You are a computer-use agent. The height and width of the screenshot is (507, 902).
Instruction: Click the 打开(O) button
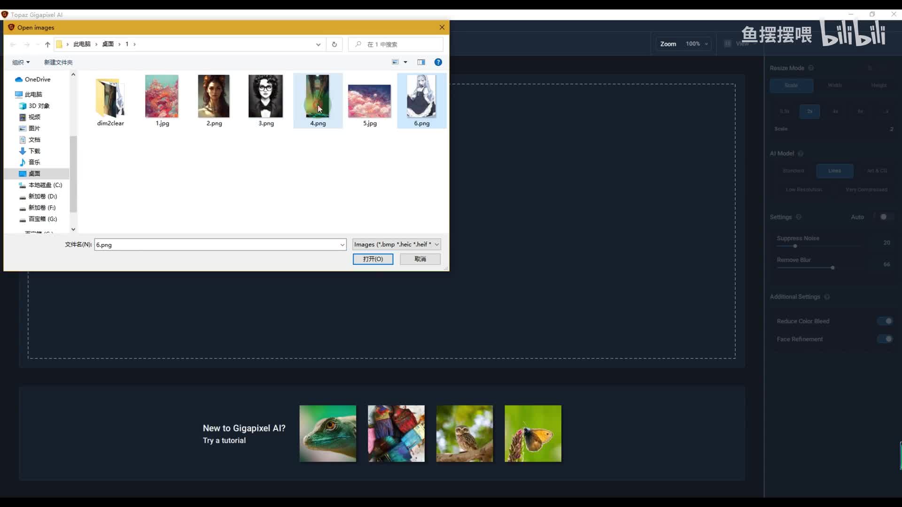(373, 259)
